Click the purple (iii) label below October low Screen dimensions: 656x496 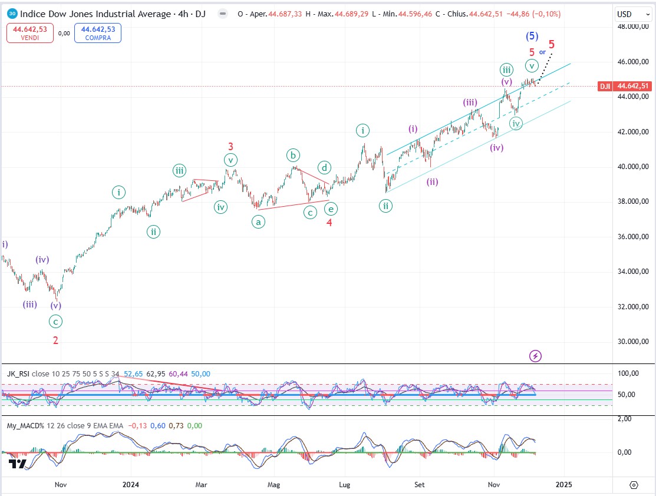pos(29,304)
